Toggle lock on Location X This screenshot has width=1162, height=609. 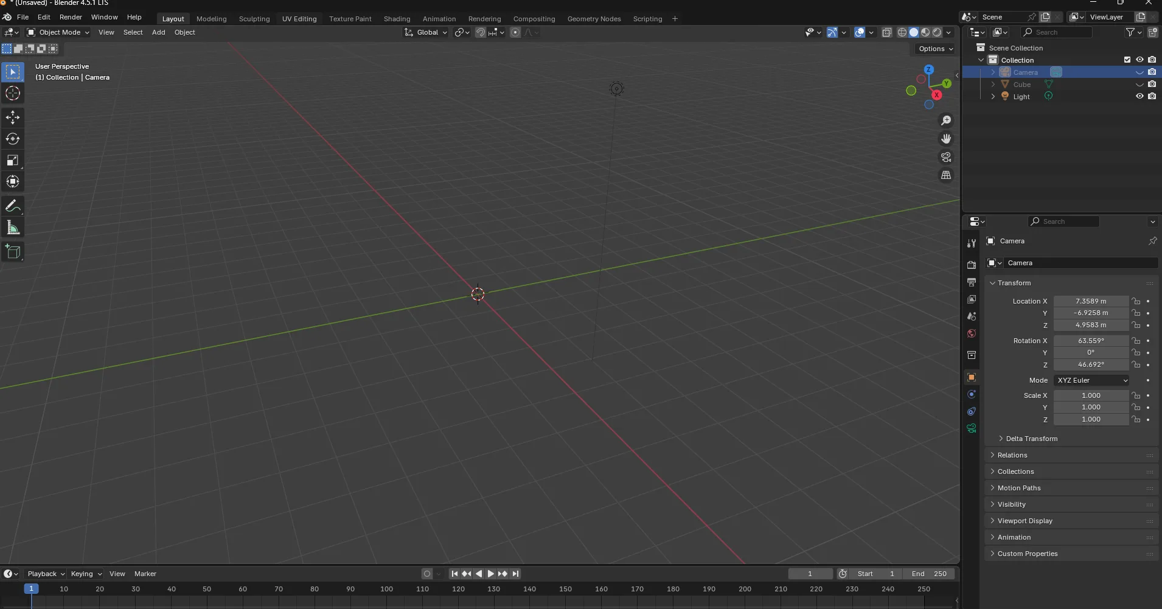click(1136, 301)
